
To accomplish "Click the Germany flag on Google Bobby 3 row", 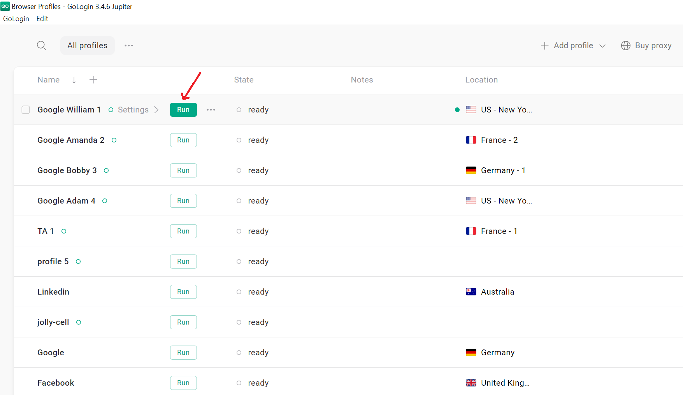I will (471, 170).
